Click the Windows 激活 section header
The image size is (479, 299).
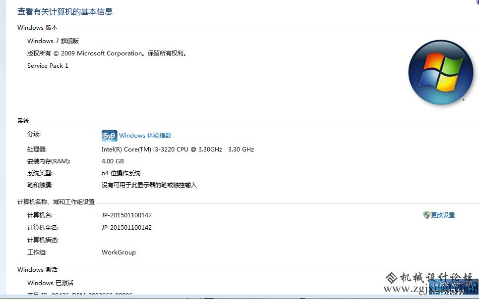coord(38,269)
